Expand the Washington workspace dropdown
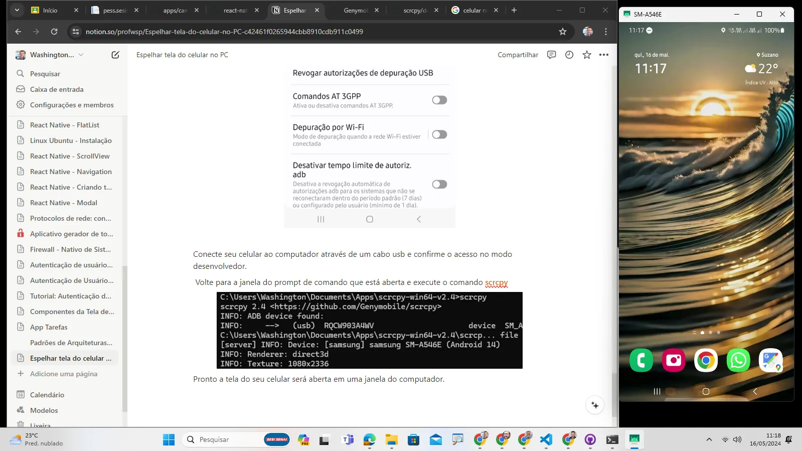This screenshot has width=802, height=451. coord(81,55)
